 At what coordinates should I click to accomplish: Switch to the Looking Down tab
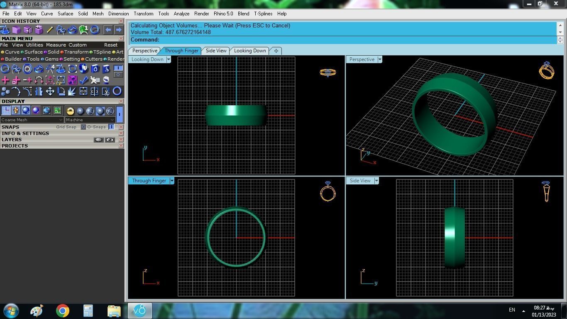click(250, 51)
